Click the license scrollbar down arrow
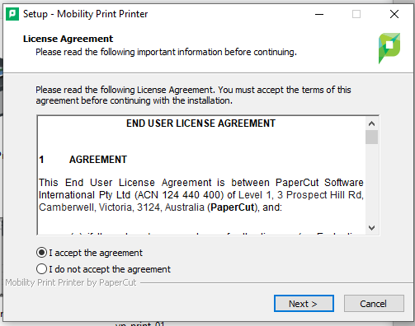The image size is (415, 326). 371,228
